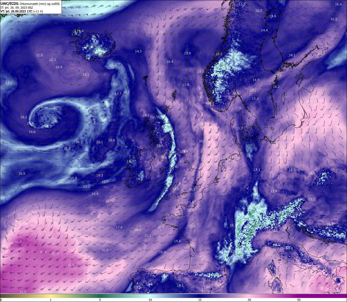Select the 21.0 map value
347x302 pixels.
(39, 55)
